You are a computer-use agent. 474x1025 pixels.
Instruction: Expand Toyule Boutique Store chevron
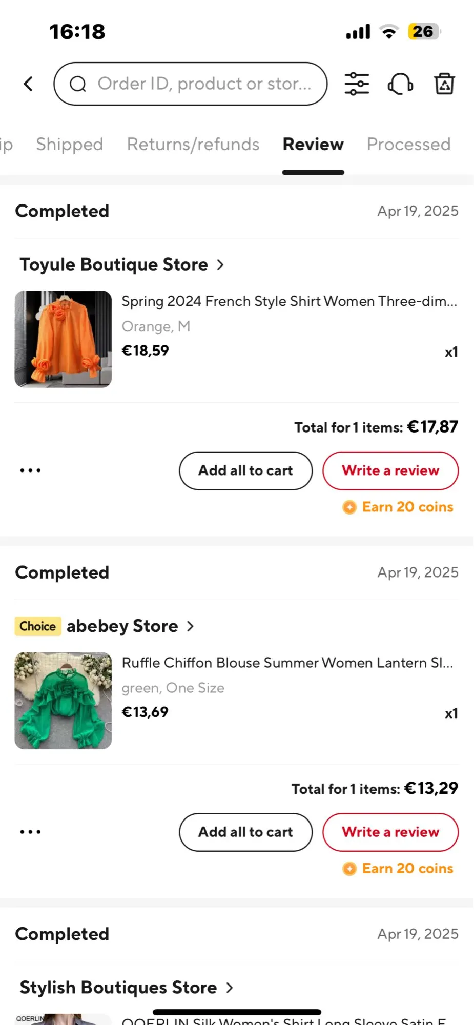coord(220,264)
